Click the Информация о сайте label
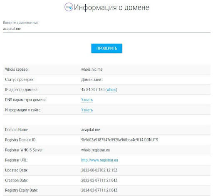Screen dimensions: 213x196 pyautogui.click(x=23, y=110)
